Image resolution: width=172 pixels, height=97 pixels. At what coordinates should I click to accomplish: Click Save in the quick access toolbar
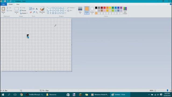pyautogui.click(x=5, y=1)
